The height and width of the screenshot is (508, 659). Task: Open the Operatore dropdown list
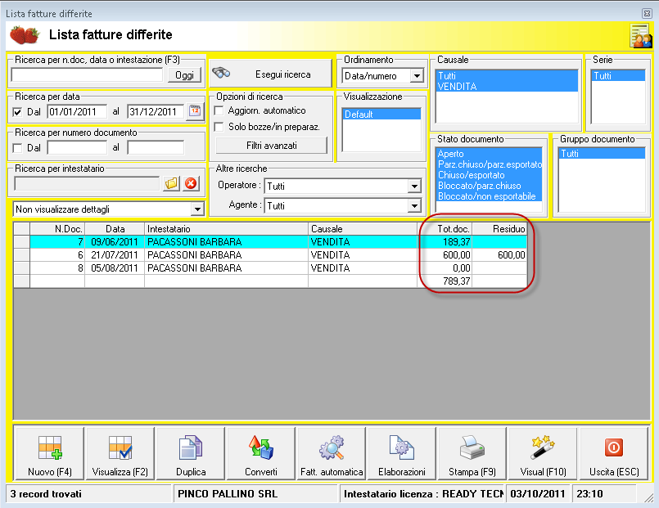click(x=413, y=186)
